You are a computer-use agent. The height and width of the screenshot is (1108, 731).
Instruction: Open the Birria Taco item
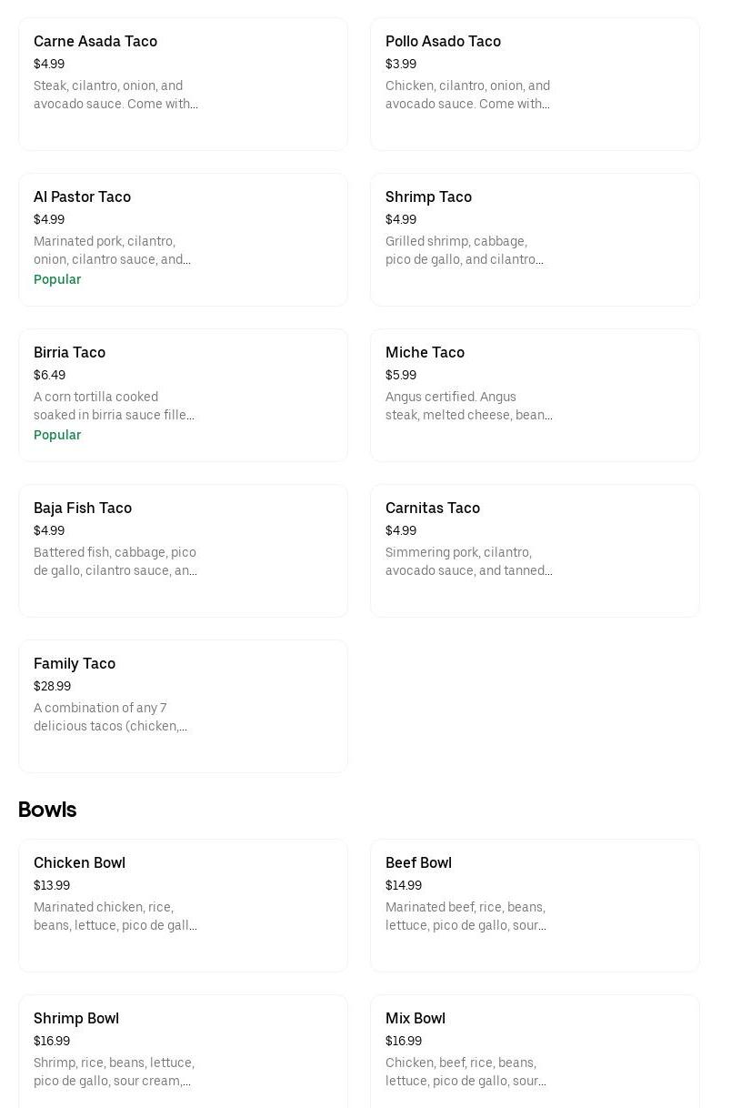coord(183,395)
